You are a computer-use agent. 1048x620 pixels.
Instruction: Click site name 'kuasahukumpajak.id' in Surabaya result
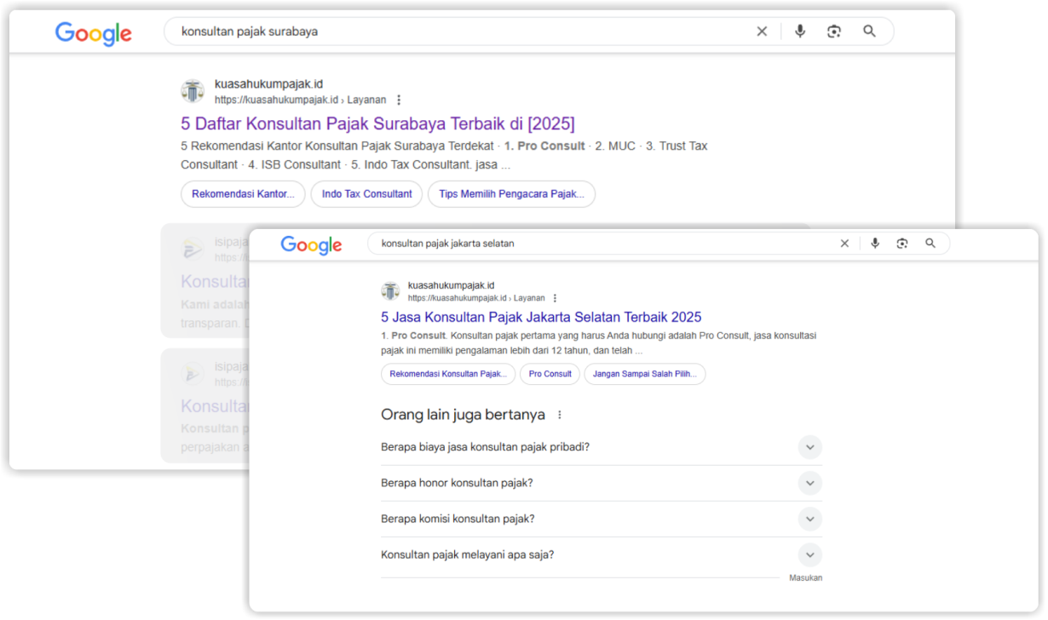268,84
